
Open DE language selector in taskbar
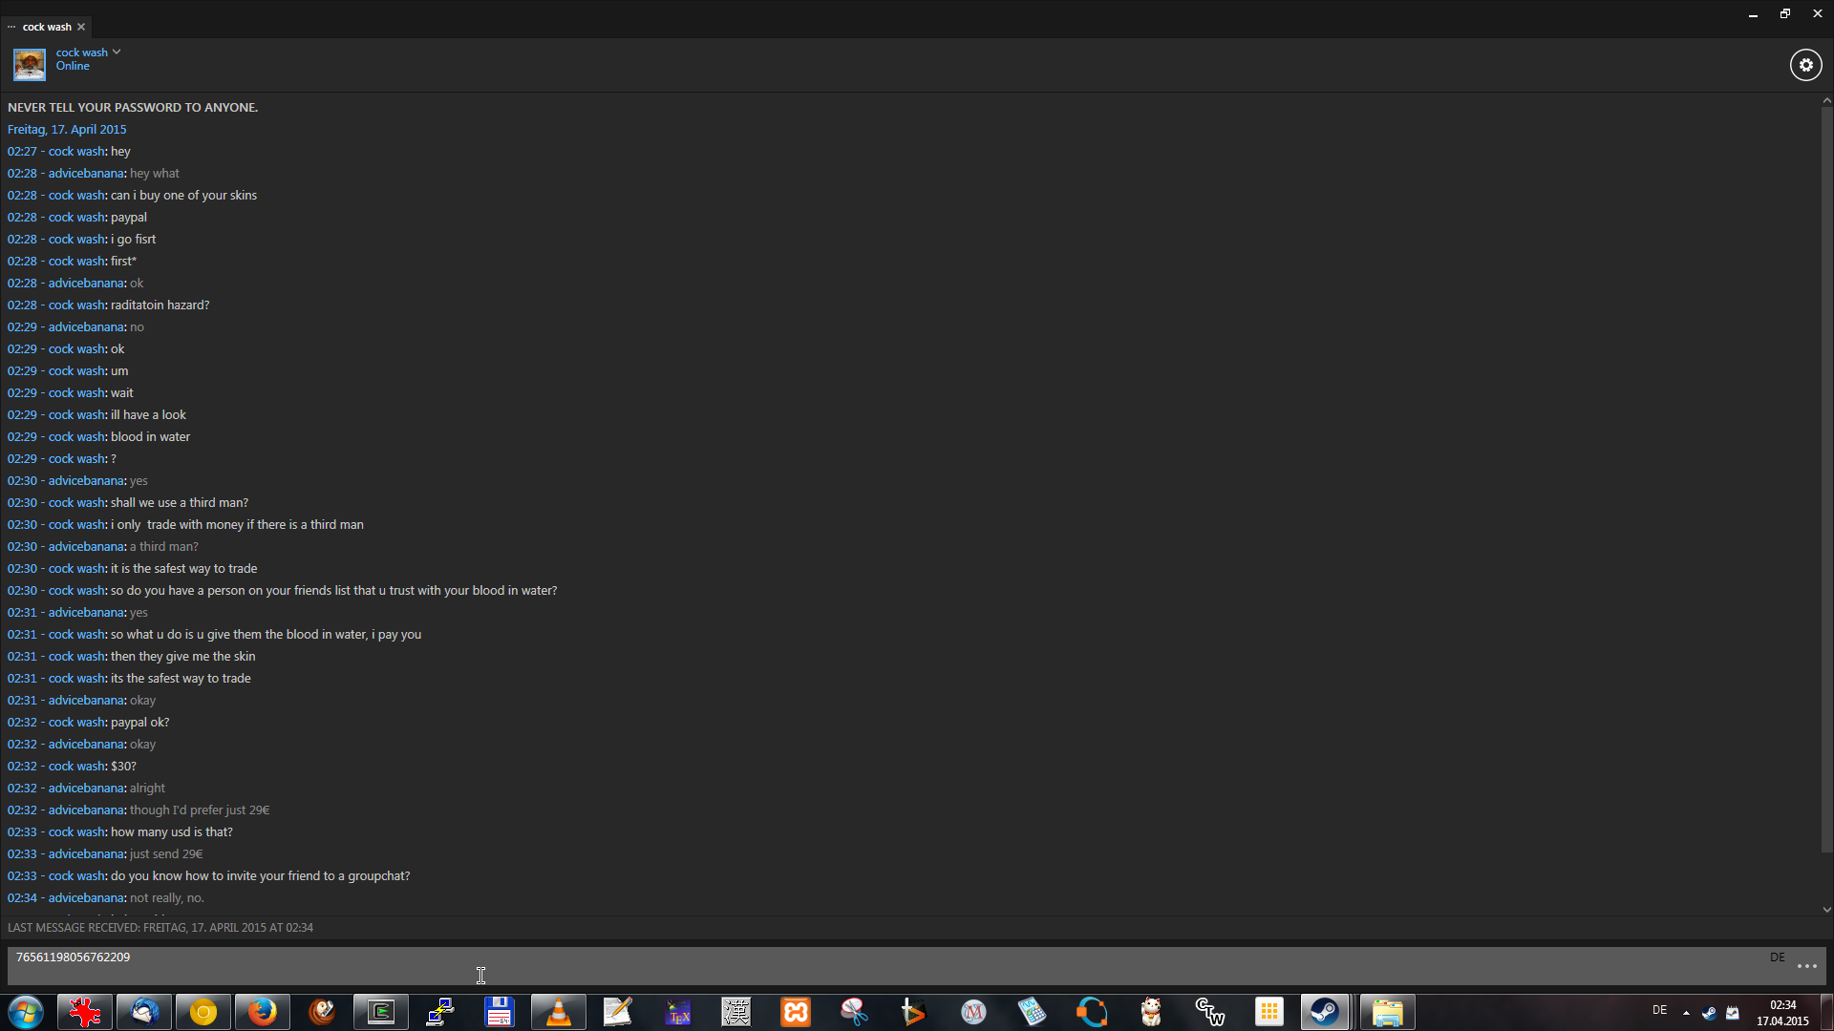(x=1659, y=1010)
